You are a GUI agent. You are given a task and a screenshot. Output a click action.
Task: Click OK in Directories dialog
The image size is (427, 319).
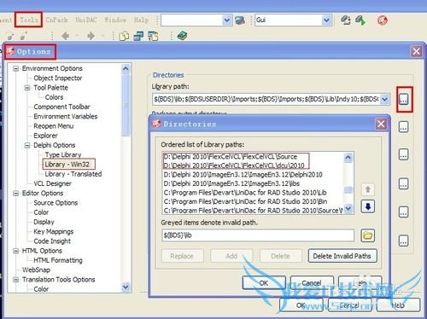[264, 283]
